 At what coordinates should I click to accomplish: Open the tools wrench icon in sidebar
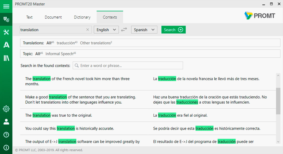(6, 32)
